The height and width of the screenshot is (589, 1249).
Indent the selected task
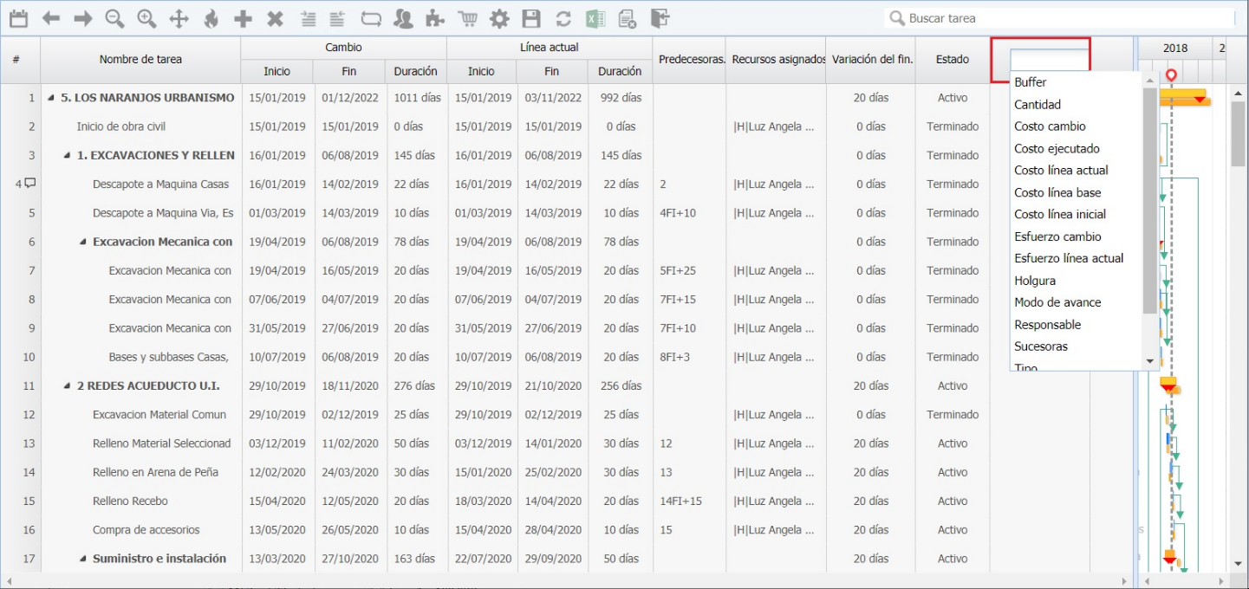point(308,18)
